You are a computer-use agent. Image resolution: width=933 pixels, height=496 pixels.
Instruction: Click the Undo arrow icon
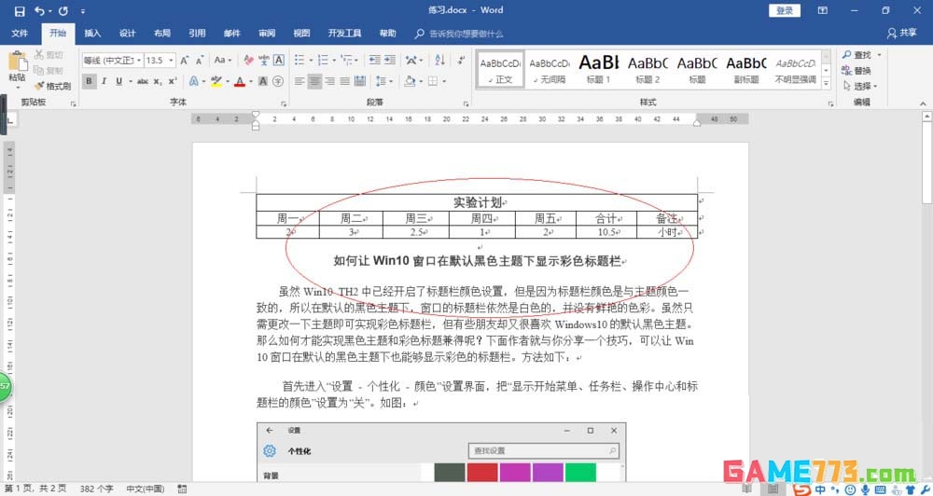coord(40,11)
